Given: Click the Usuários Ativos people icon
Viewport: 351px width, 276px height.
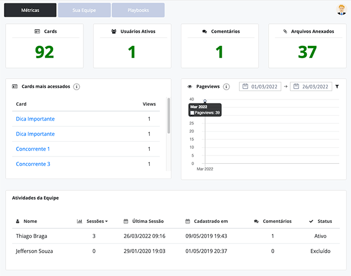Looking at the screenshot, I should coord(114,32).
